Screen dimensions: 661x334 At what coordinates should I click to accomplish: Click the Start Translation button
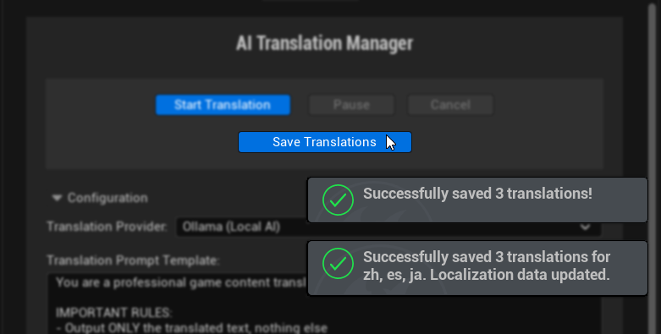pos(223,105)
